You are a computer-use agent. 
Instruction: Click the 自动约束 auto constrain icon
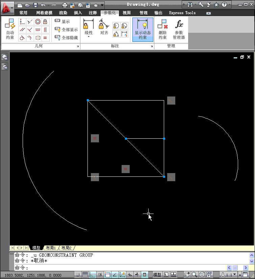tap(10, 29)
